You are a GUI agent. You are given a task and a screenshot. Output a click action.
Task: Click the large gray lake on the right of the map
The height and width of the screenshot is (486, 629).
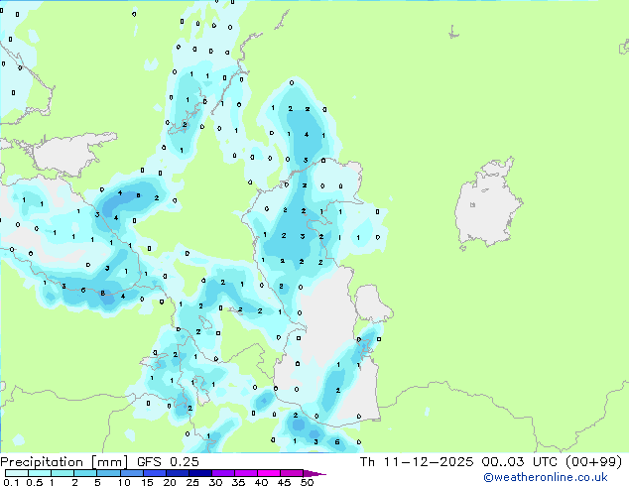tap(487, 204)
